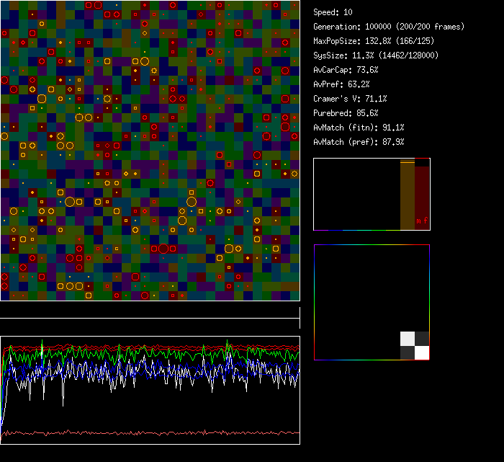Click the Speed: 10 readout

pos(333,12)
